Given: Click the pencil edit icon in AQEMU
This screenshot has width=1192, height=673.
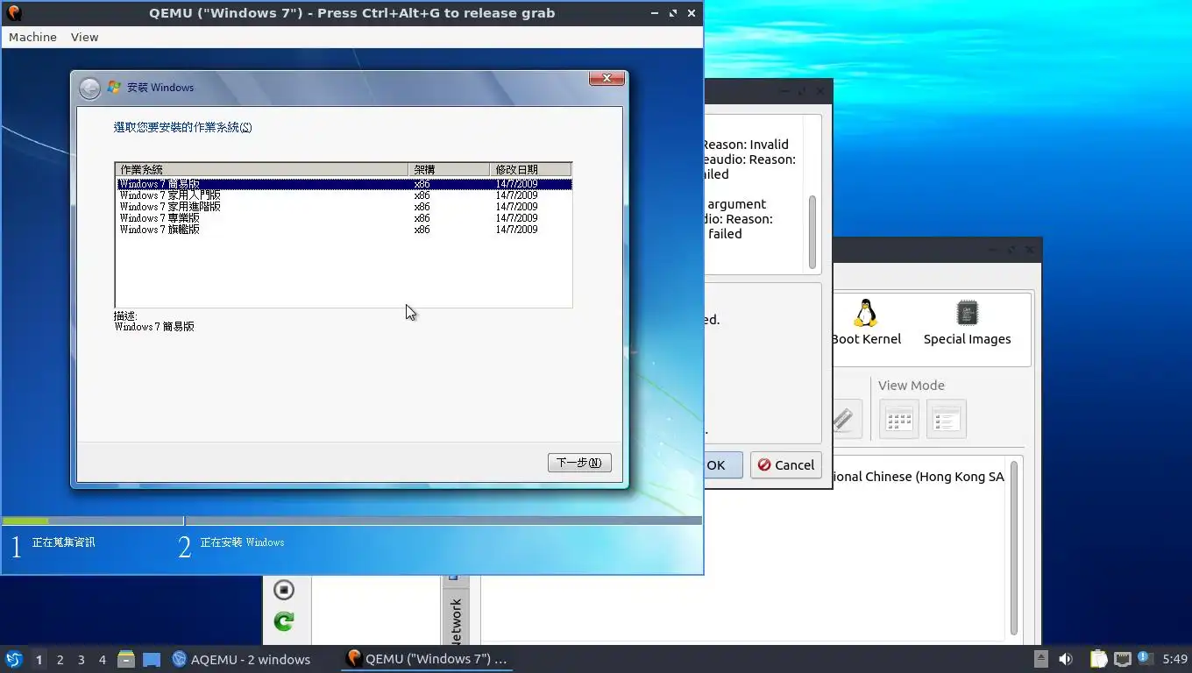Looking at the screenshot, I should tap(844, 419).
